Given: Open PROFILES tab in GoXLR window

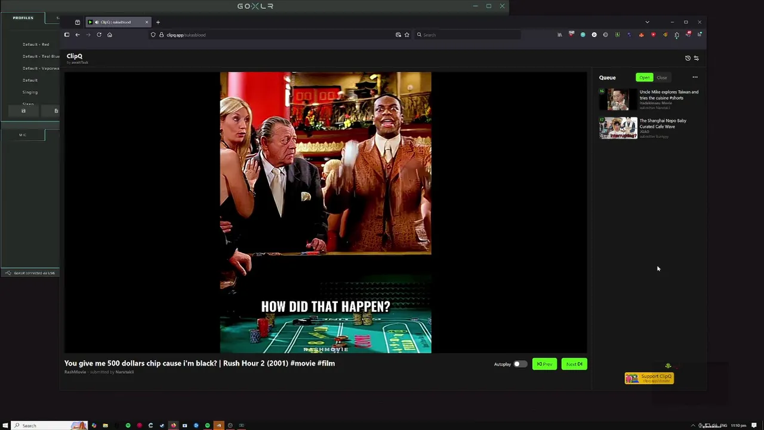Looking at the screenshot, I should coord(23,18).
